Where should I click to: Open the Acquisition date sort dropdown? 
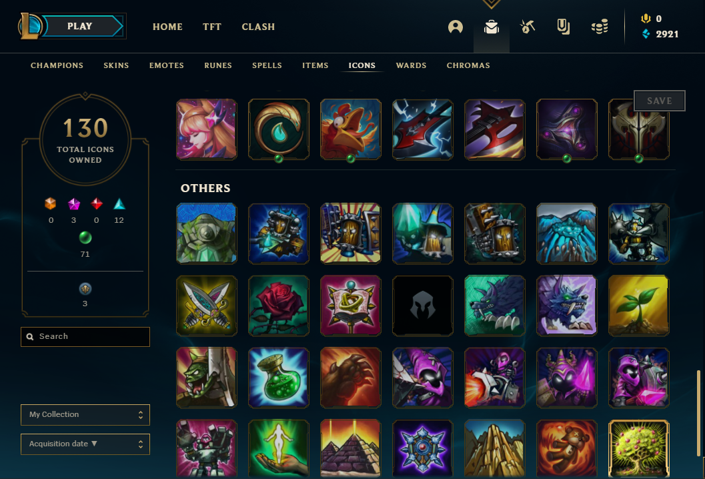(85, 444)
